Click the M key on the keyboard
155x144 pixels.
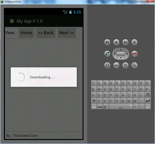point(136,101)
